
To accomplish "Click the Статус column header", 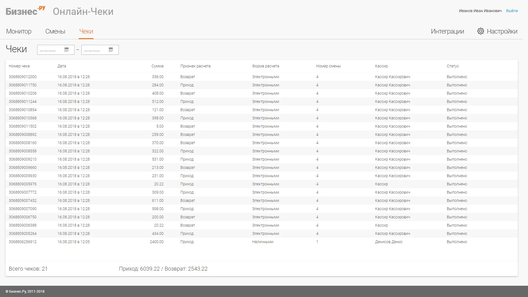I will pos(453,66).
